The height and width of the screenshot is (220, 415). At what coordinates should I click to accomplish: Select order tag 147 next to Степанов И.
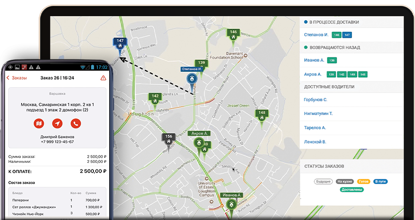tap(347, 35)
